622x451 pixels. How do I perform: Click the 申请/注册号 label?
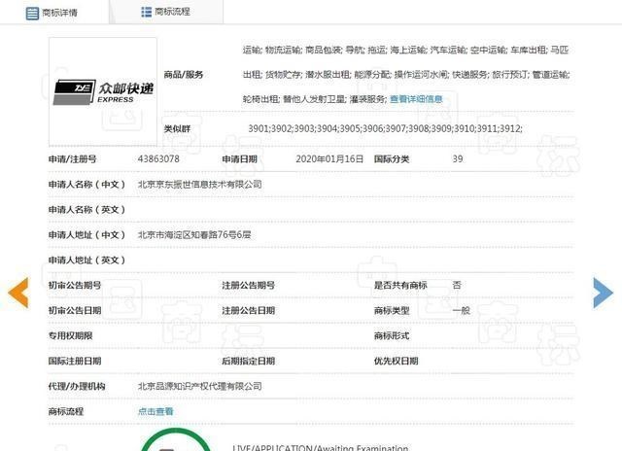[x=72, y=159]
